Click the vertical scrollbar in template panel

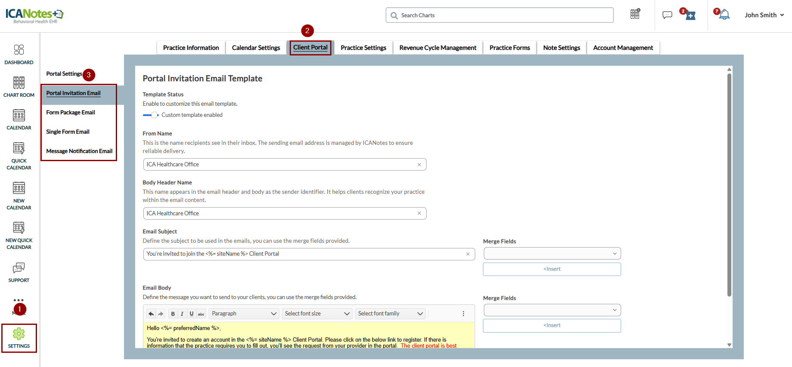[x=729, y=185]
